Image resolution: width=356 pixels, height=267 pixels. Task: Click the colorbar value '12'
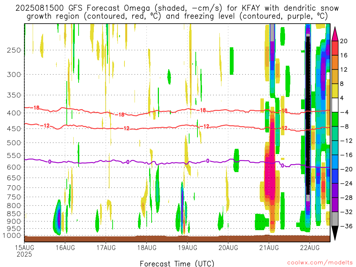[344, 70]
